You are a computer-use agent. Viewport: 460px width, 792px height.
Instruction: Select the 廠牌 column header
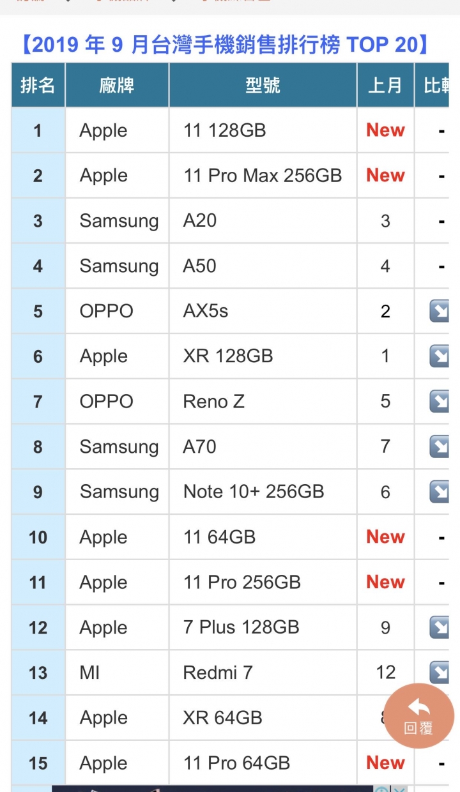click(x=117, y=85)
